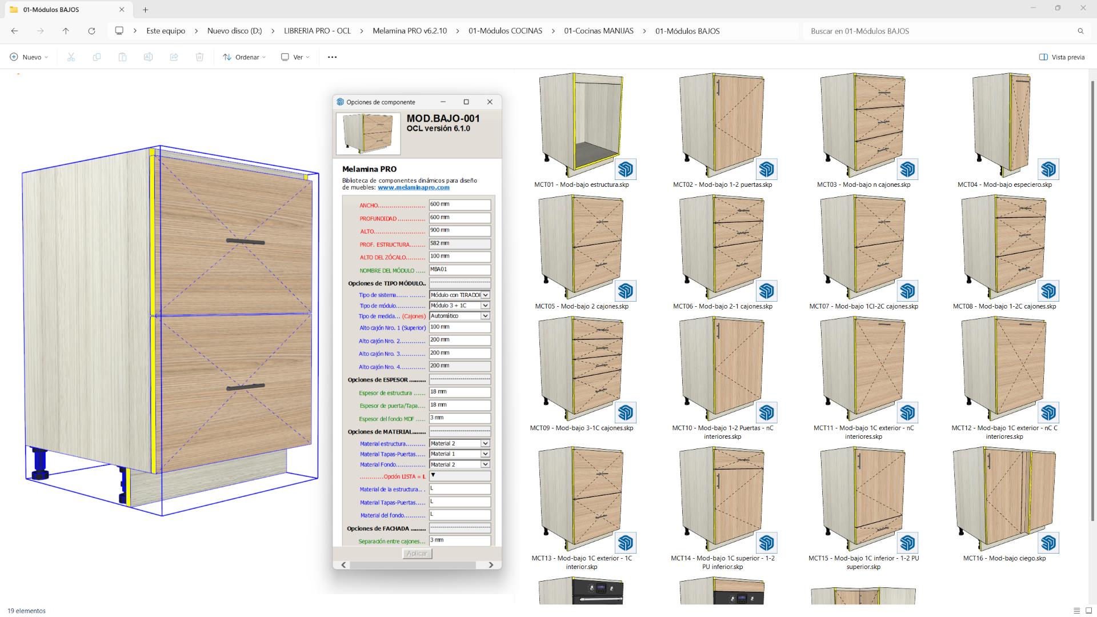Click the Paste clipboard icon

[122, 57]
